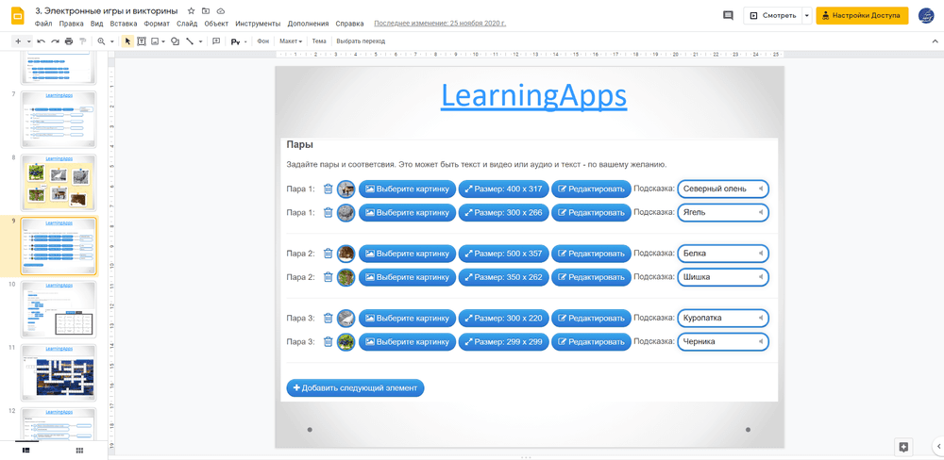This screenshot has width=944, height=460.
Task: Open the Макет layout dropdown
Action: (x=291, y=41)
